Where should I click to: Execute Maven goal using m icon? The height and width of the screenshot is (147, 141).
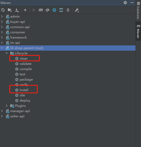click(x=41, y=10)
